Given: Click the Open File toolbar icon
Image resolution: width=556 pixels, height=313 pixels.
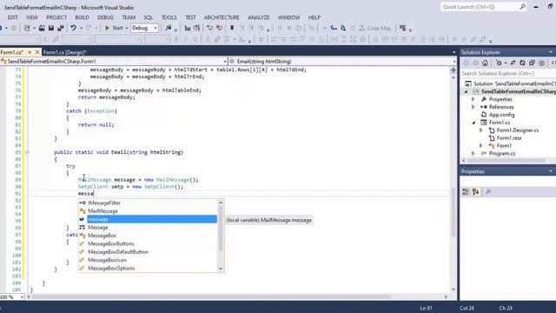Looking at the screenshot, I should pyautogui.click(x=42, y=28).
